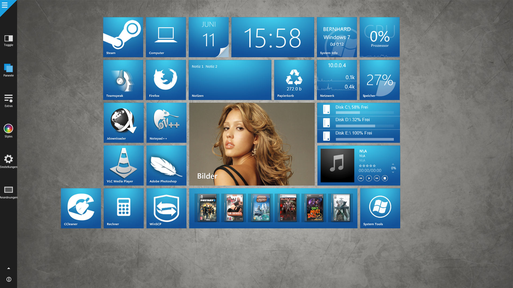
Task: Open Rechner calculator tile
Action: [x=124, y=208]
